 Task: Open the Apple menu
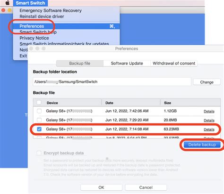[x=8, y=3]
